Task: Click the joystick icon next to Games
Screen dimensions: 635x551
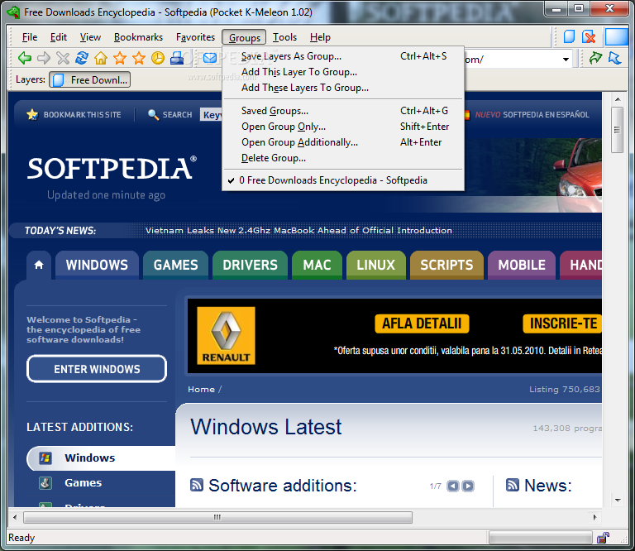Action: [x=45, y=483]
